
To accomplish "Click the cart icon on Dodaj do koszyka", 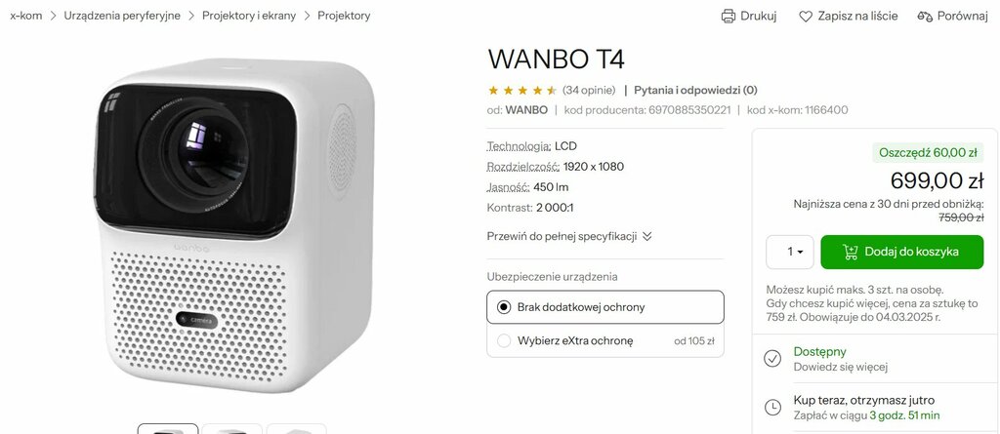I will [x=851, y=252].
